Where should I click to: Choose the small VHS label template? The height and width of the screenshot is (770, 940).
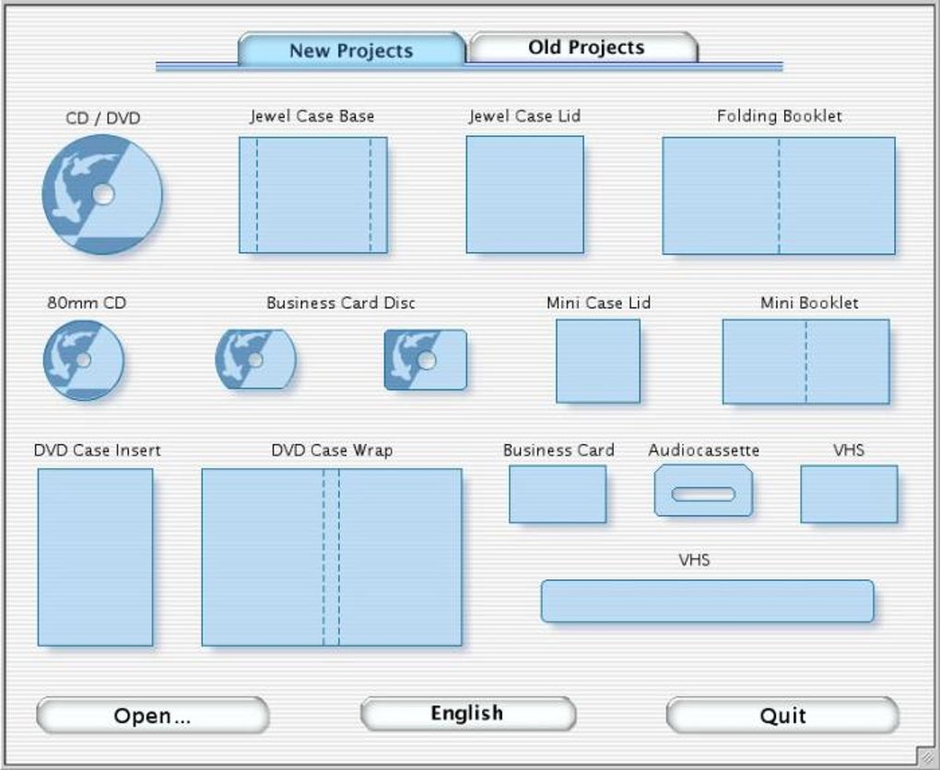pyautogui.click(x=849, y=495)
